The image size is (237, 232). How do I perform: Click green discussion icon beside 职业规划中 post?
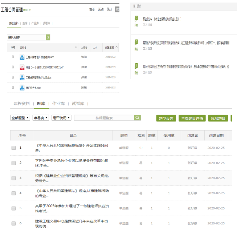(x=136, y=19)
